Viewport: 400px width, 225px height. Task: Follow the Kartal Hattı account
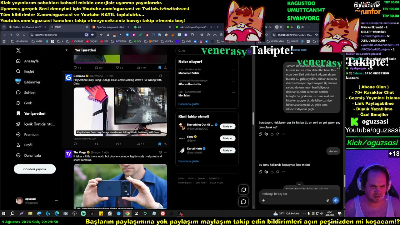(x=227, y=150)
